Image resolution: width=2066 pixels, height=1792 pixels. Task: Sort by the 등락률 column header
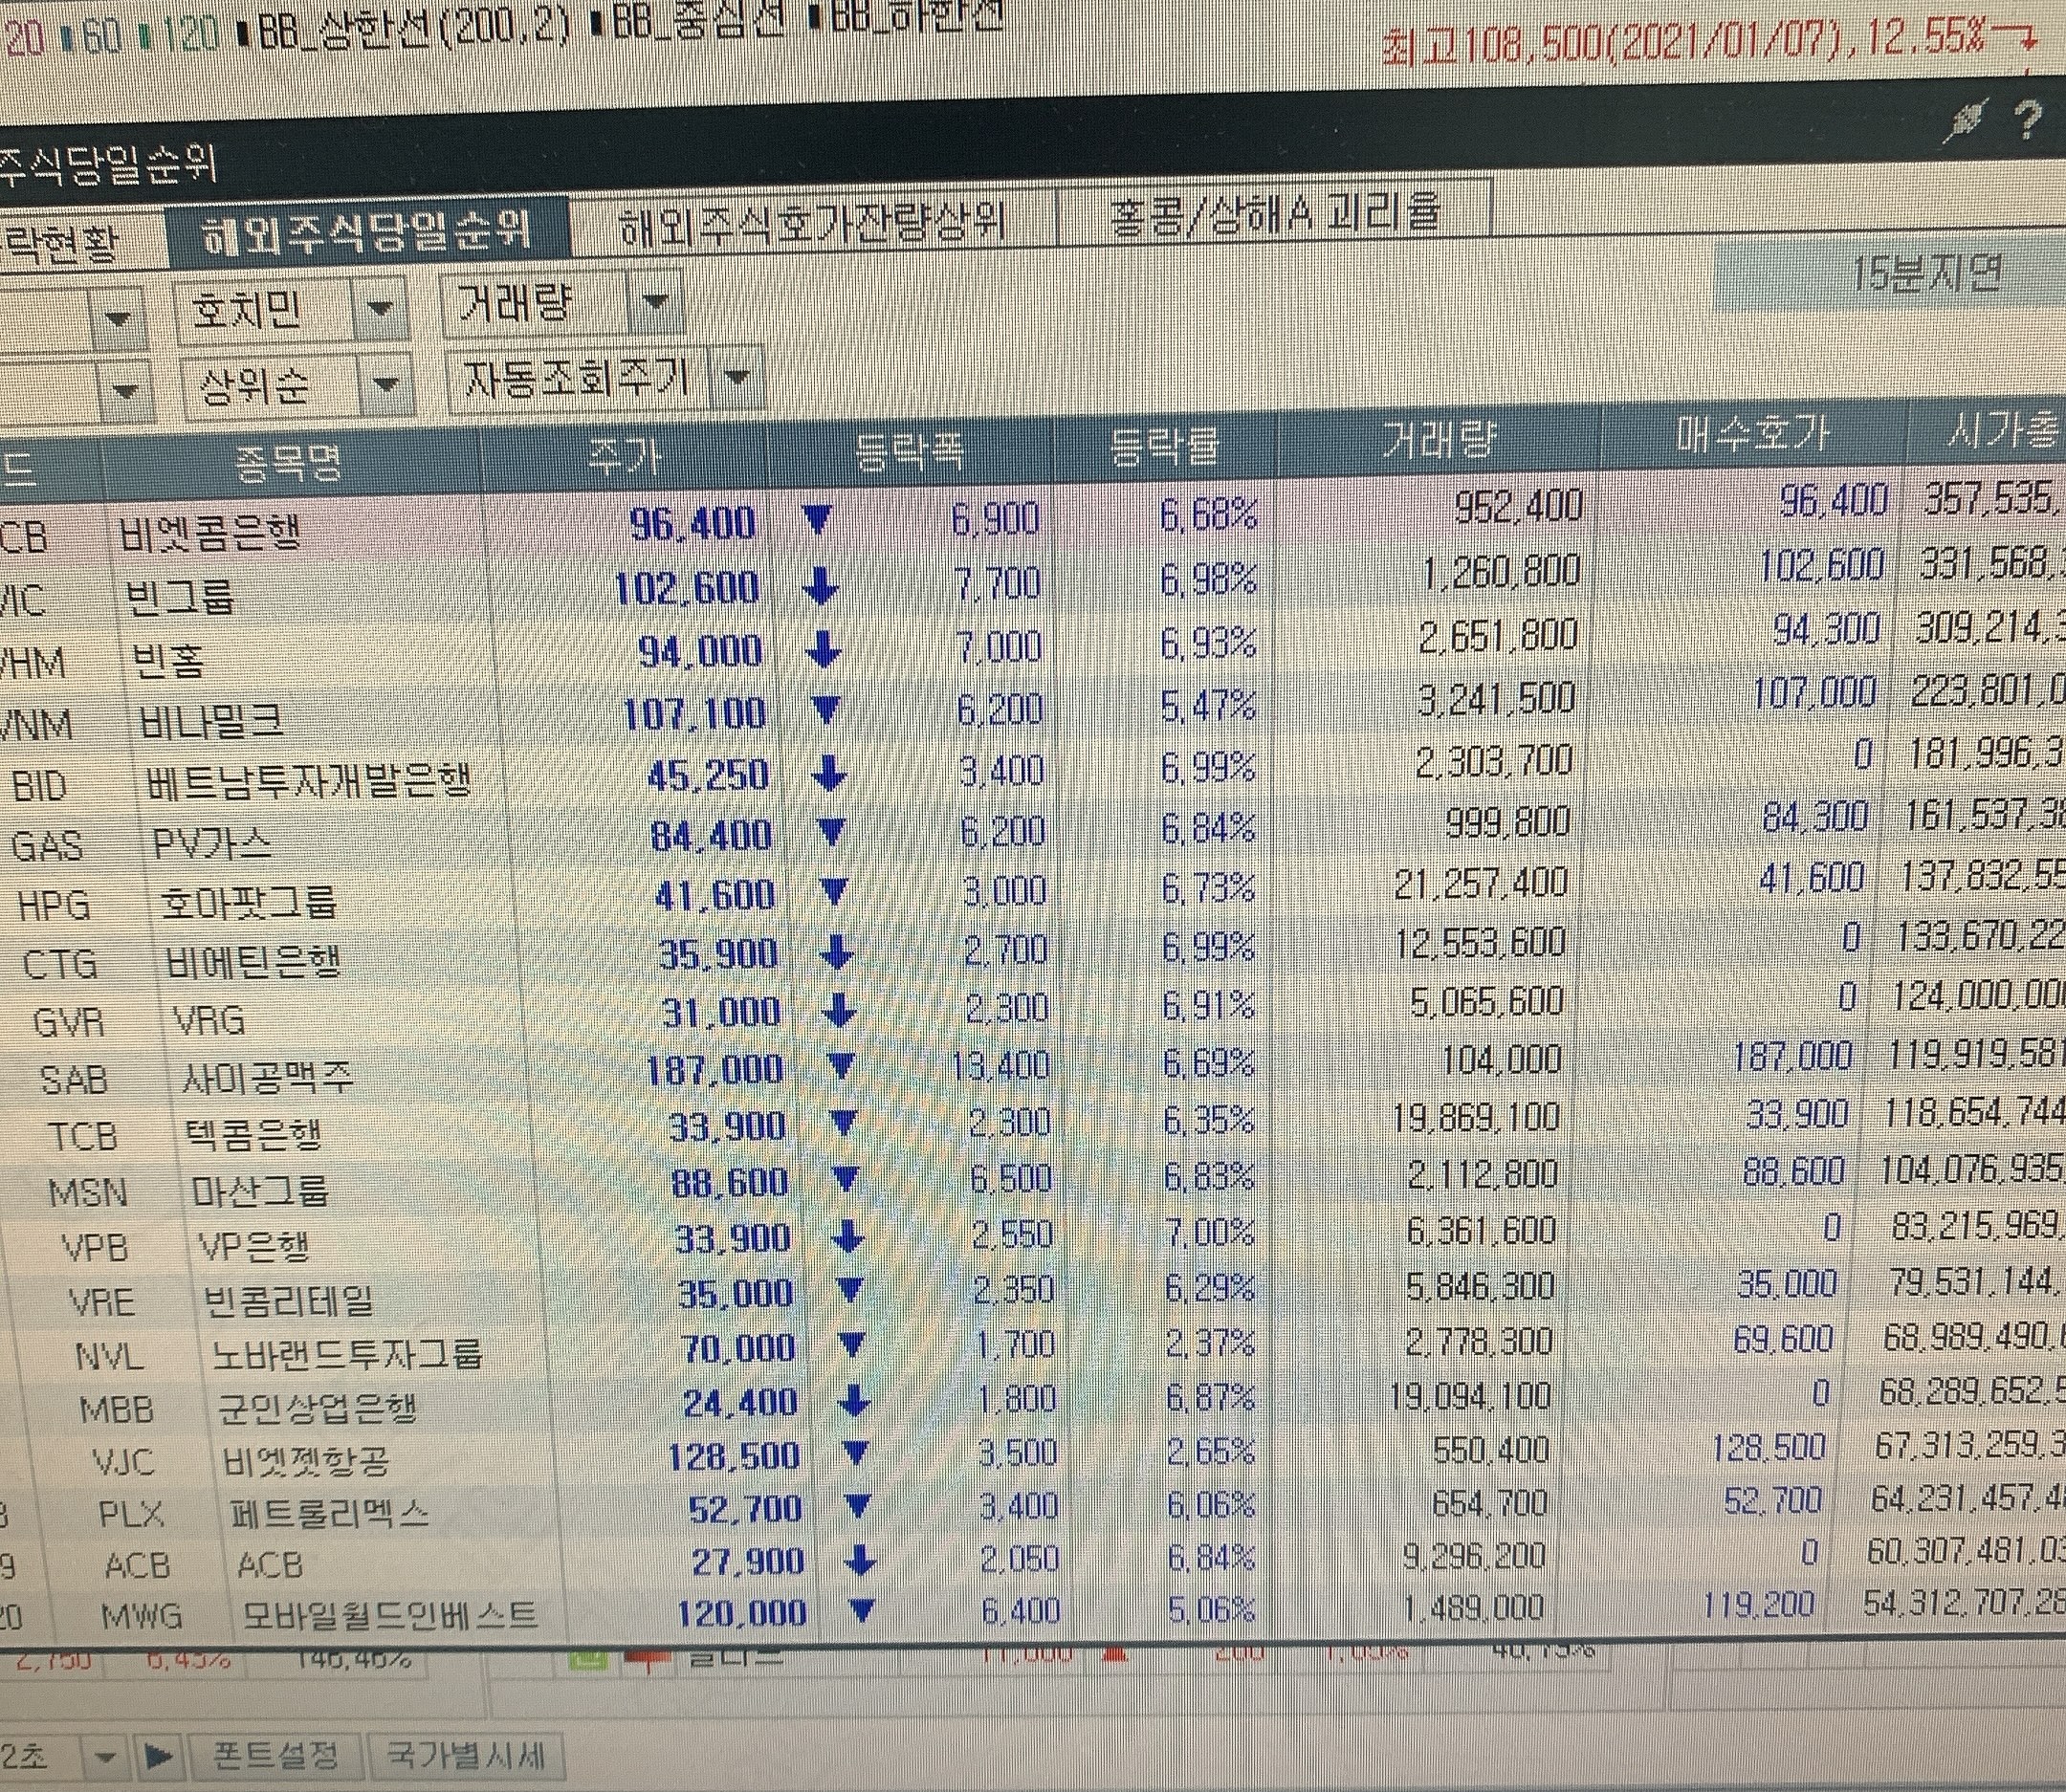(x=1164, y=444)
